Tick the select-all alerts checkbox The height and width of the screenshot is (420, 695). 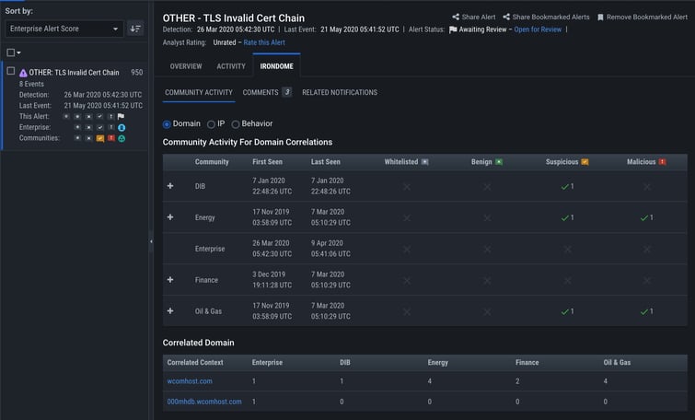point(11,52)
